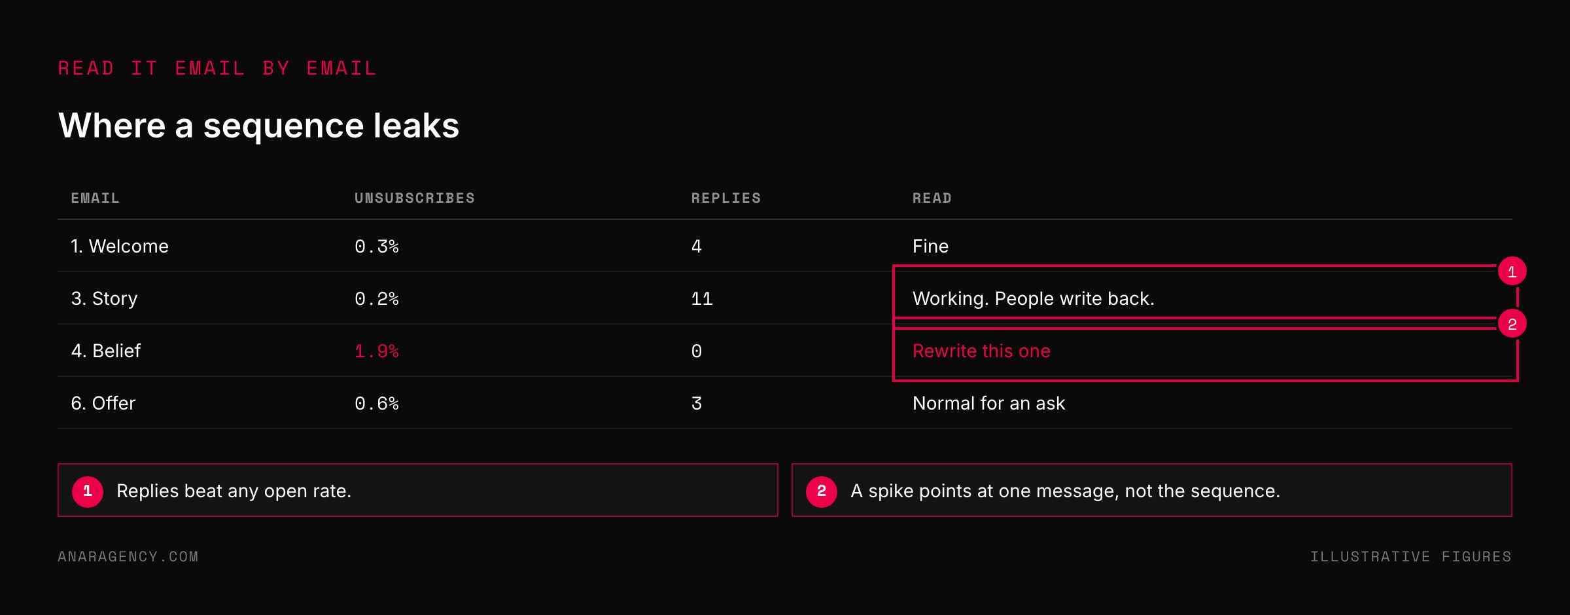Click the UNSUBSCRIBES column header
Screen dimensions: 1570x615
[414, 198]
